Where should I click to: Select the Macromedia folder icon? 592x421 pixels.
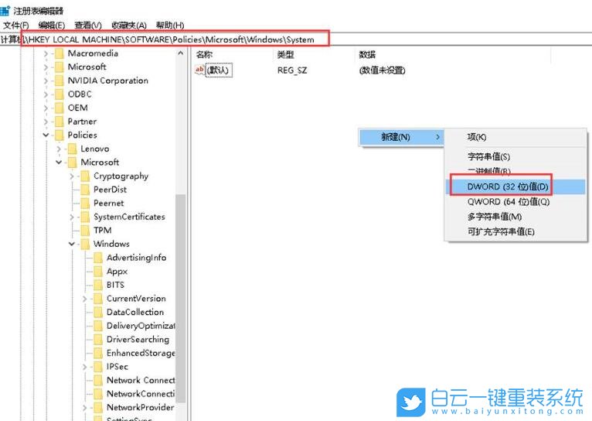(60, 53)
